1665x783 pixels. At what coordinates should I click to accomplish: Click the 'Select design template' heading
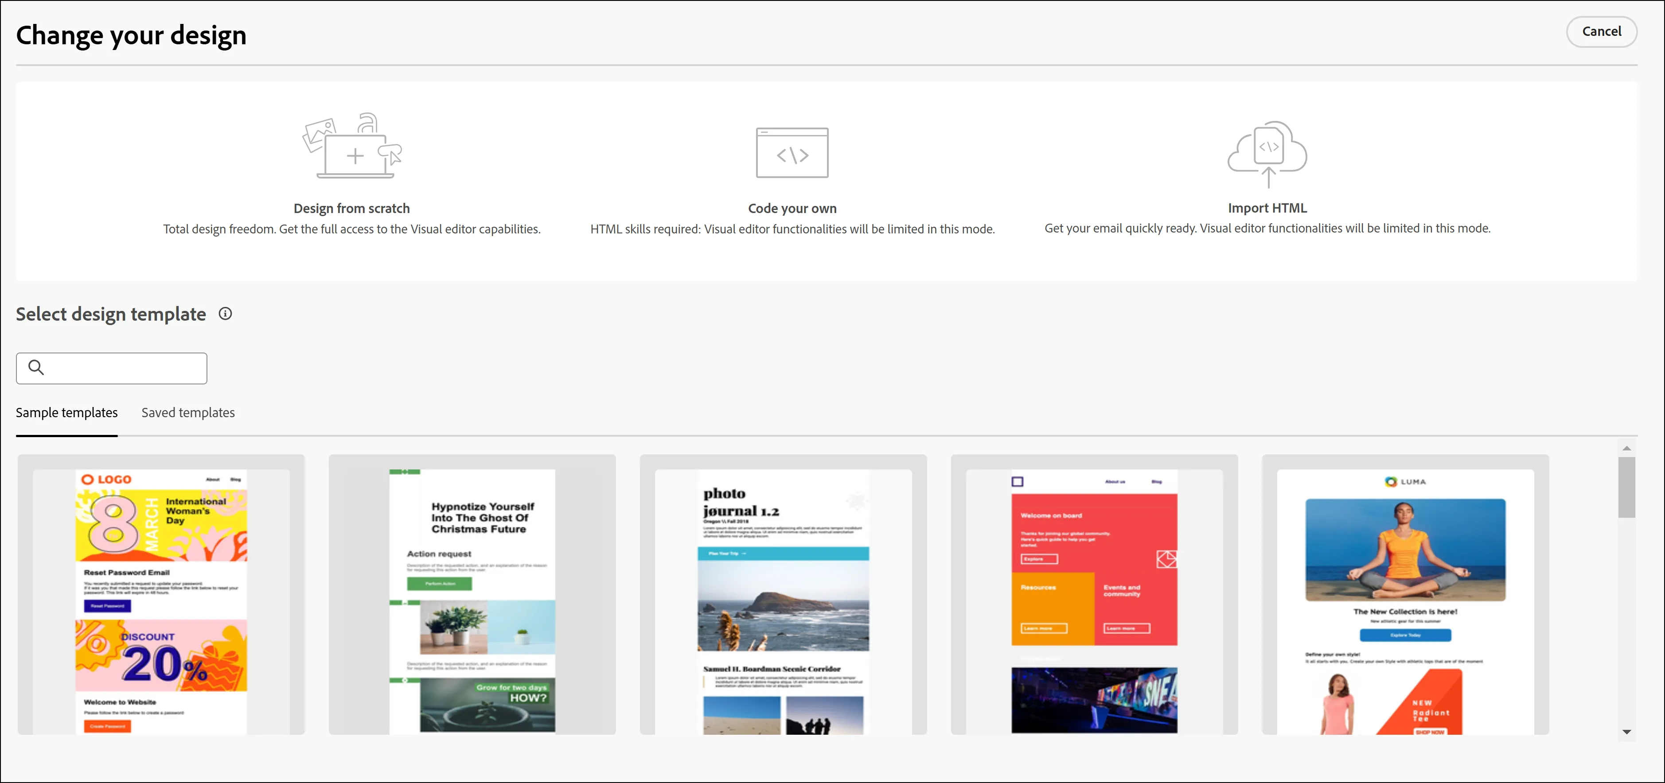[x=111, y=314]
